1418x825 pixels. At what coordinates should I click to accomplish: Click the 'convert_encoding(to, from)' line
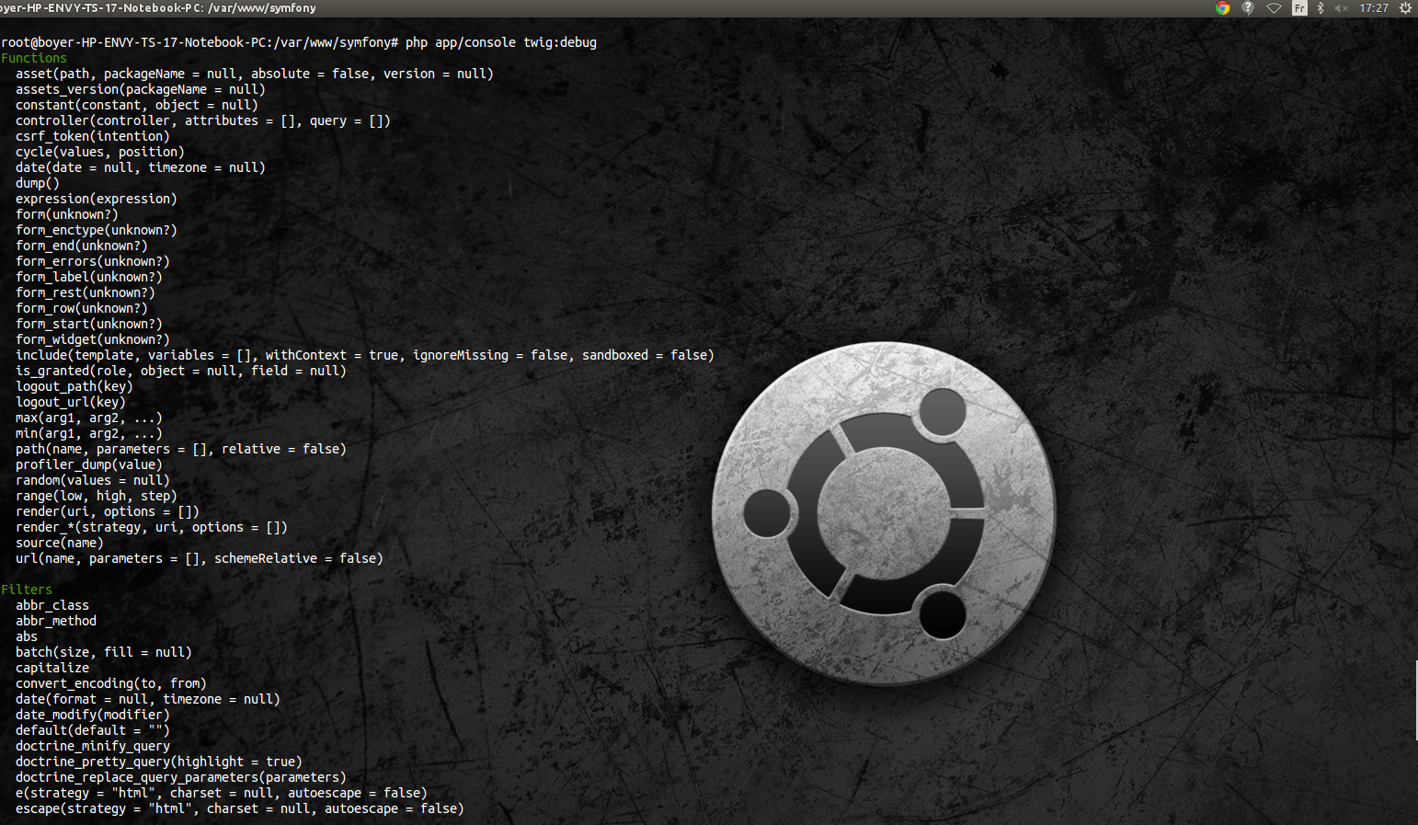(111, 683)
